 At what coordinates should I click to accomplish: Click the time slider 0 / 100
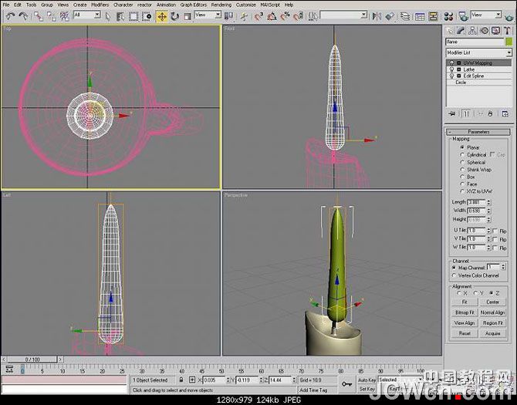click(32, 359)
